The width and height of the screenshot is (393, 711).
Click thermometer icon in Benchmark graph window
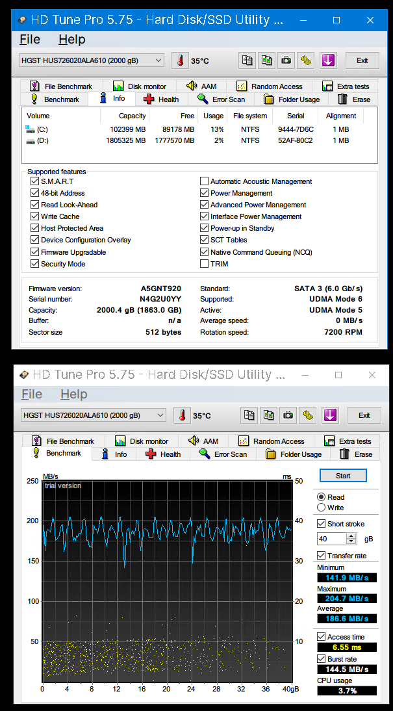coord(183,415)
